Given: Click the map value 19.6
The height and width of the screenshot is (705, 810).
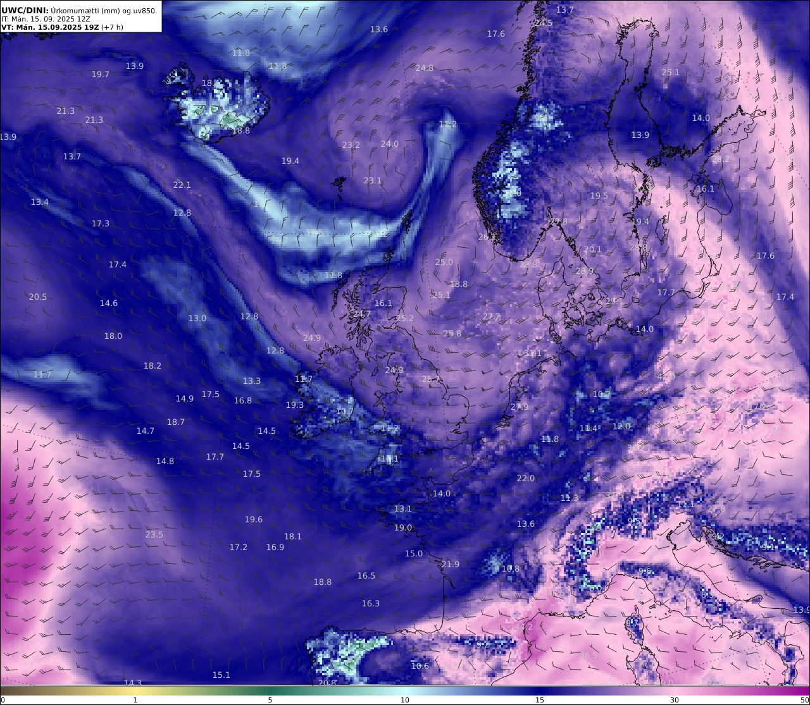Looking at the screenshot, I should click(254, 520).
